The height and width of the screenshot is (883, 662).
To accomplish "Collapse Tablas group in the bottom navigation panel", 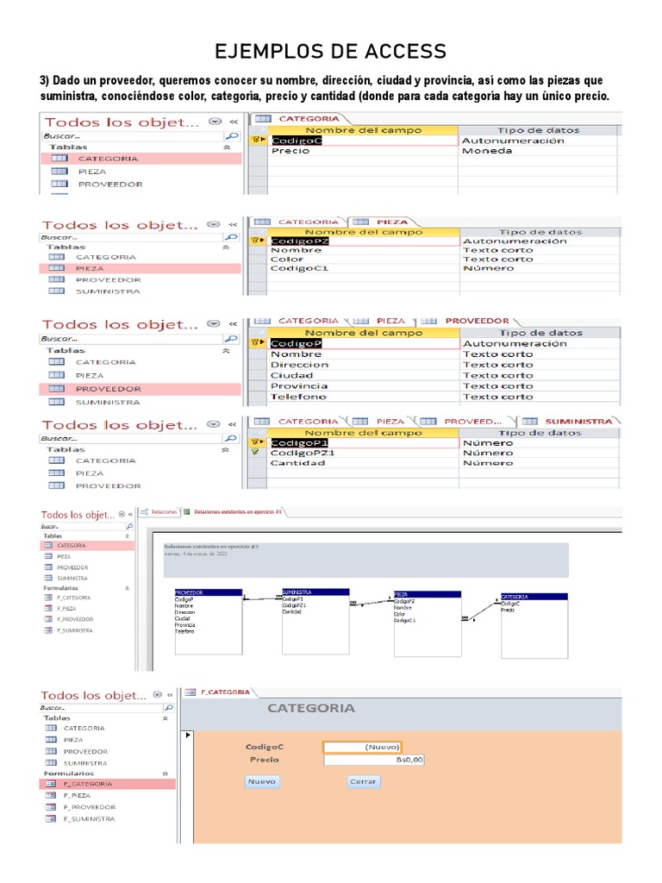I will click(x=165, y=717).
